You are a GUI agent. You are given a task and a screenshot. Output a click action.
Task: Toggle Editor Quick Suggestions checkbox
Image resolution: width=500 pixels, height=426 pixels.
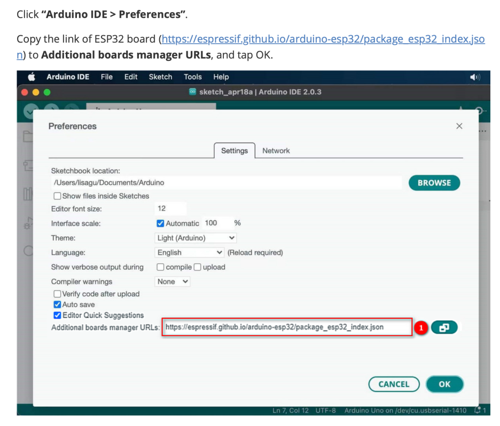(x=57, y=315)
